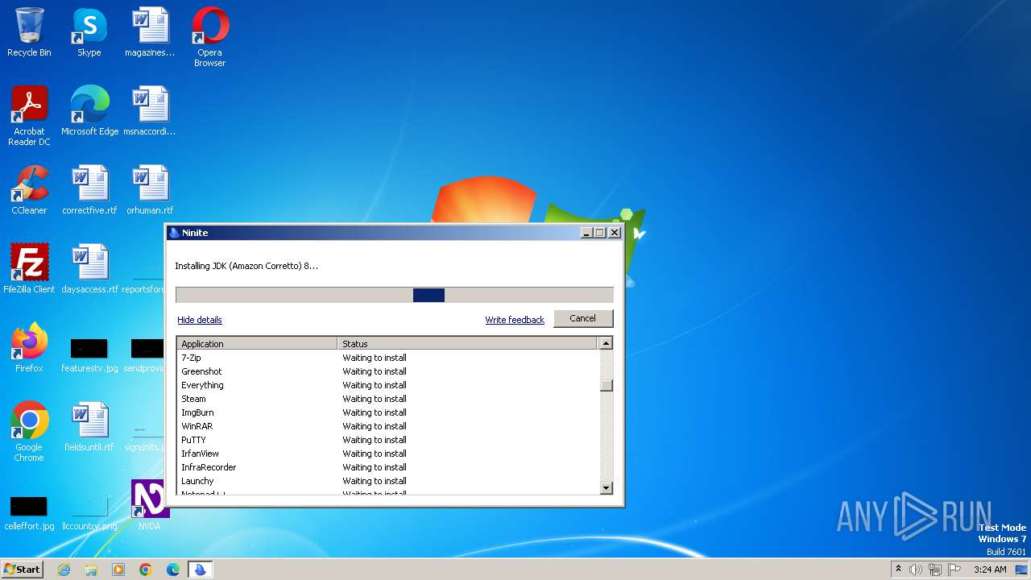Open Write feedback link
1031x580 pixels.
[515, 320]
